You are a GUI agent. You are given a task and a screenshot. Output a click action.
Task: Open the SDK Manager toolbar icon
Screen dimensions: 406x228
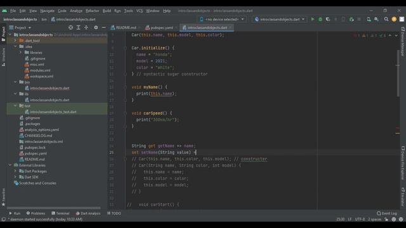(376, 19)
